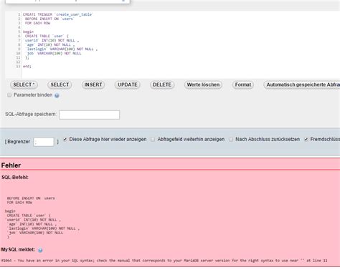Click the 'end;' line in editor
This screenshot has height=270, width=340.
[27, 66]
